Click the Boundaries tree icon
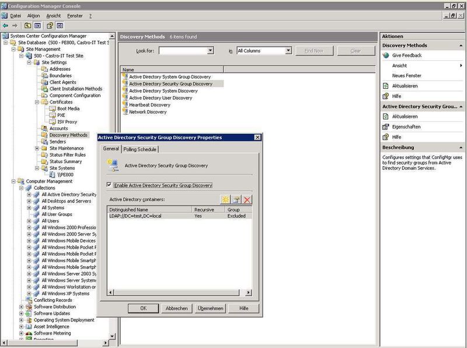The width and height of the screenshot is (467, 348). tap(44, 75)
